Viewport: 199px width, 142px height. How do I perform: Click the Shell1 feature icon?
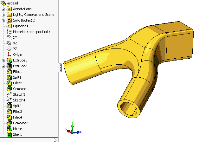(9, 134)
